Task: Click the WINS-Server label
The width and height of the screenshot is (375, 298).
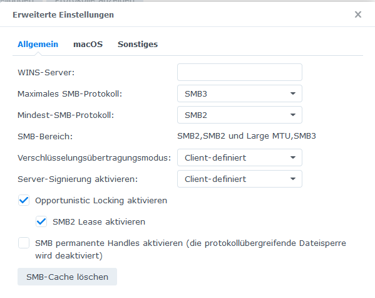Action: pos(46,72)
